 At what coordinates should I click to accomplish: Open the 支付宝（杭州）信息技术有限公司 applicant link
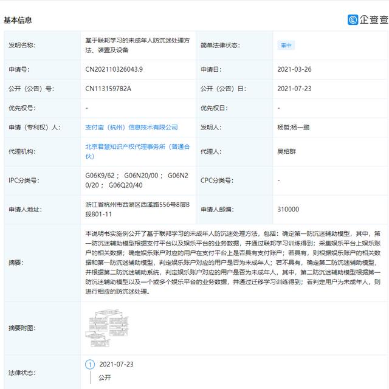tap(131, 127)
